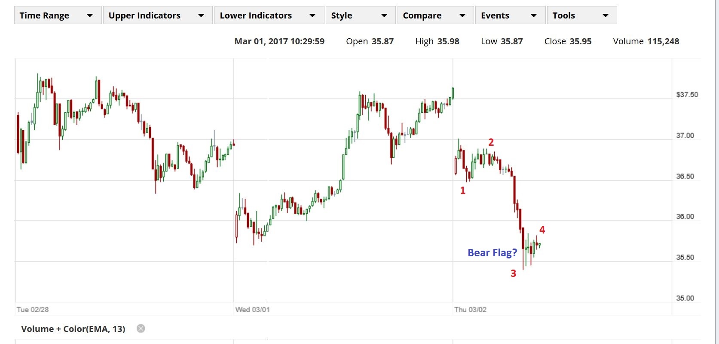Click the red number 1 marker

(x=462, y=190)
